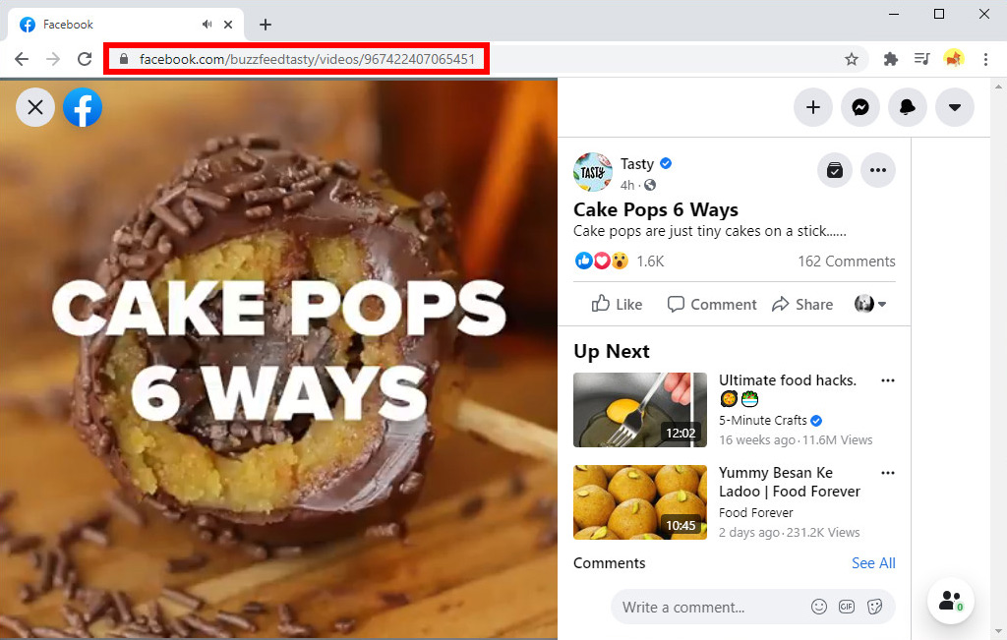Open the chat contacts bubble at bottom right
This screenshot has height=640, width=1007.
[x=950, y=601]
